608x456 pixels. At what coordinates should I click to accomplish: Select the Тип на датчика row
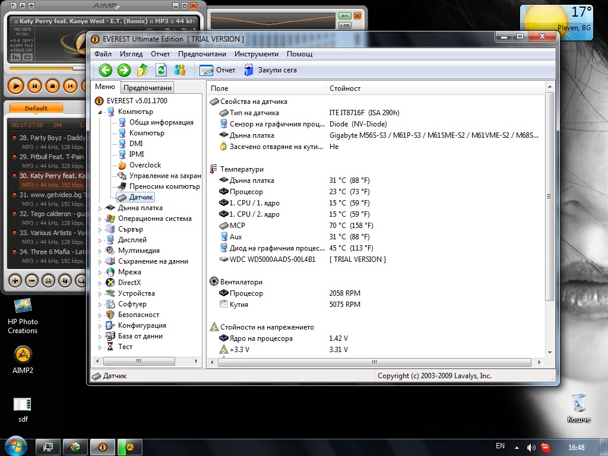(375, 113)
